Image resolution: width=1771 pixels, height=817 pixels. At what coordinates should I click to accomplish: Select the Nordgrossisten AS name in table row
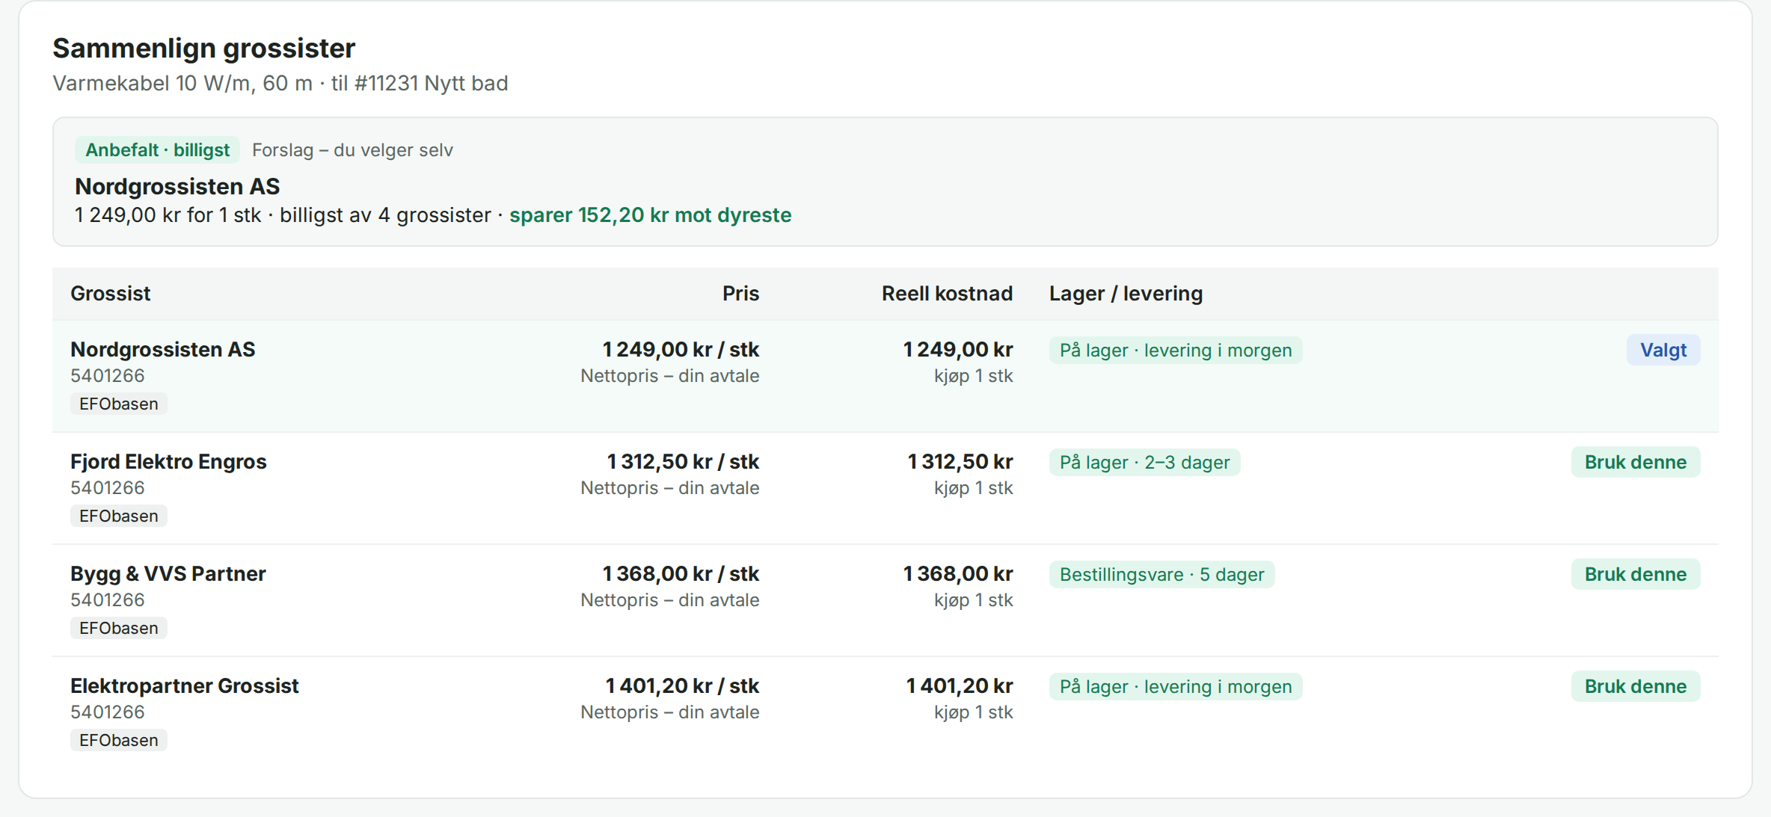coord(163,349)
